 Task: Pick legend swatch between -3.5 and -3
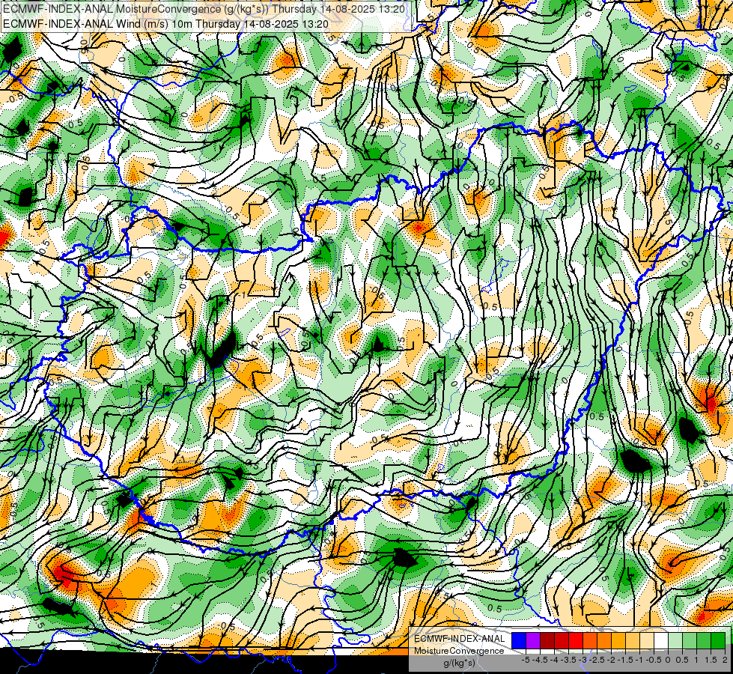(x=576, y=640)
